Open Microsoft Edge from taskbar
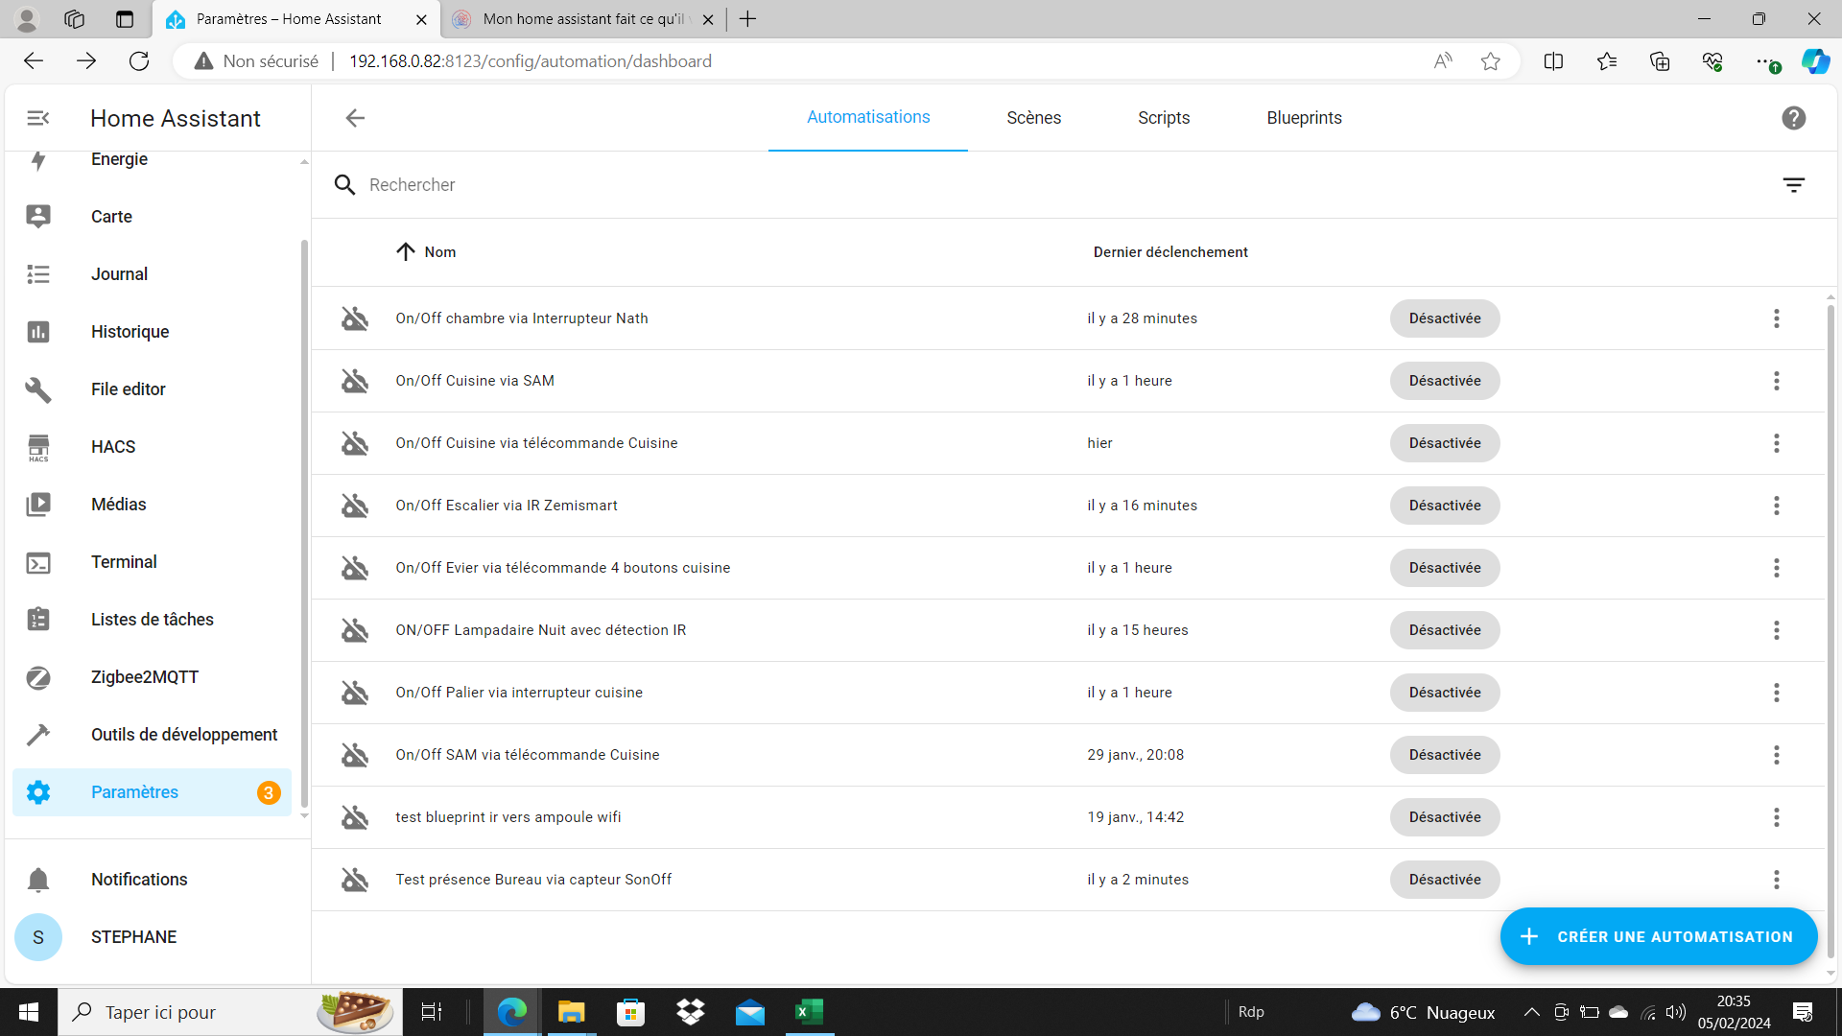 [511, 1012]
